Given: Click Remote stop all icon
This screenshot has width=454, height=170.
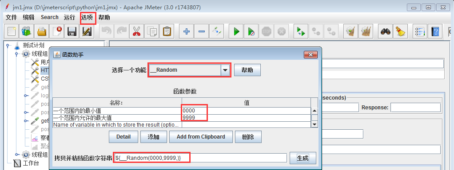Looking at the screenshot, I should click(316, 31).
